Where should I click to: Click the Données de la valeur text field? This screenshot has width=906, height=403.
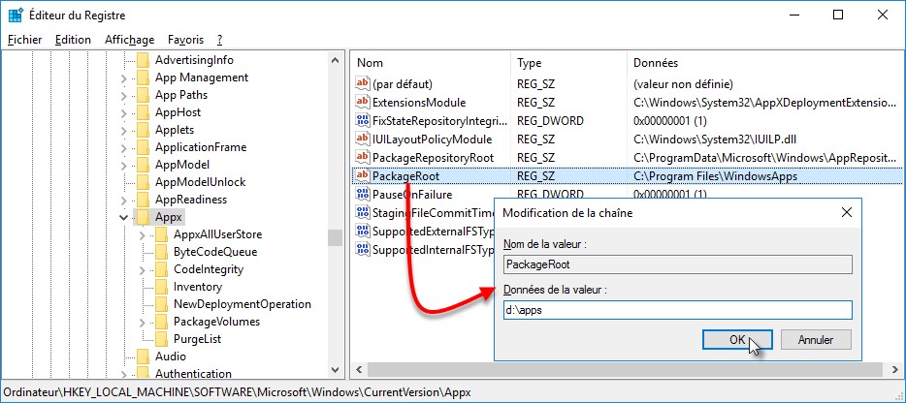pos(677,310)
